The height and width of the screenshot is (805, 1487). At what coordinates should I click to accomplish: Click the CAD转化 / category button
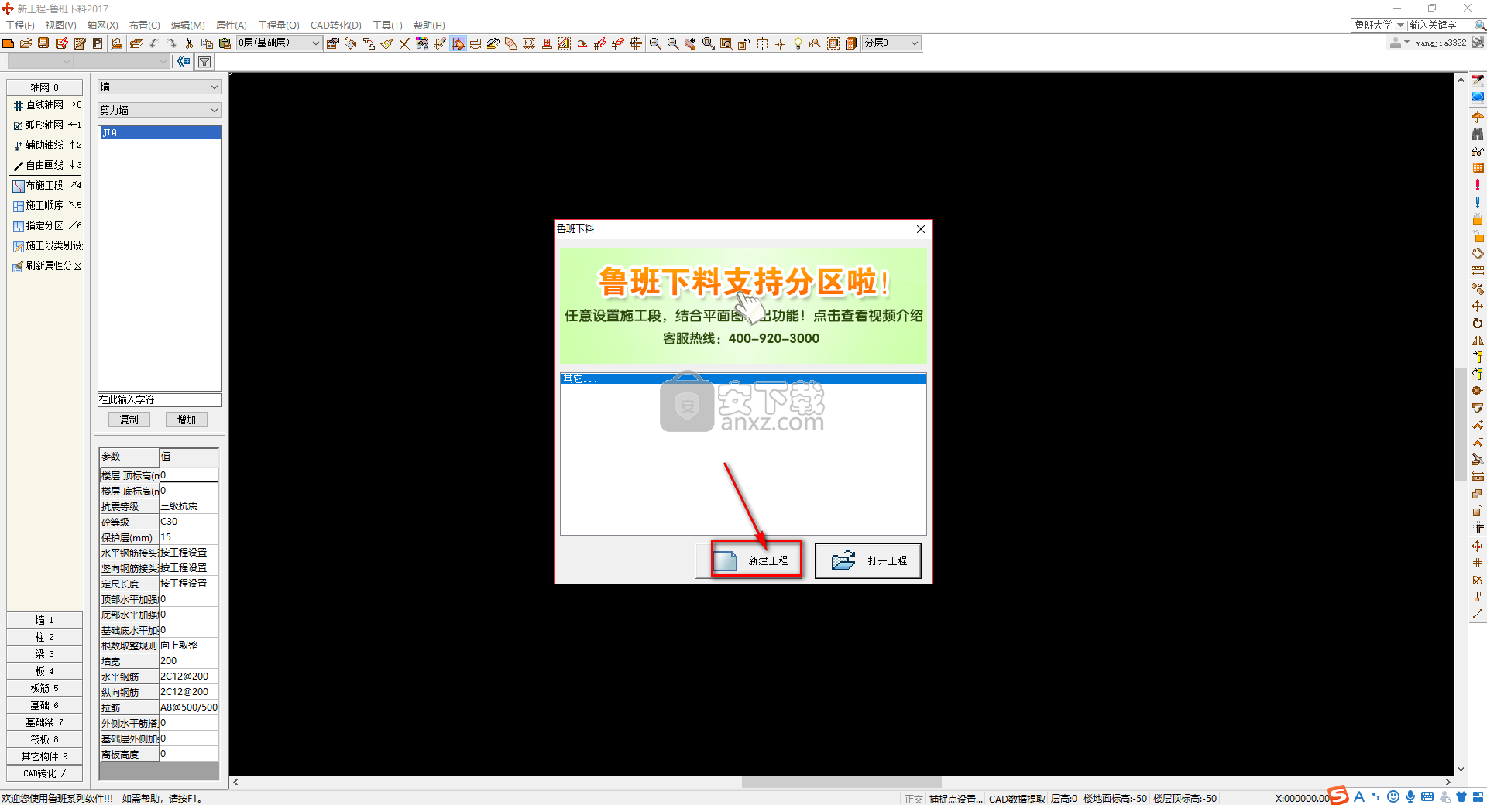click(x=44, y=773)
